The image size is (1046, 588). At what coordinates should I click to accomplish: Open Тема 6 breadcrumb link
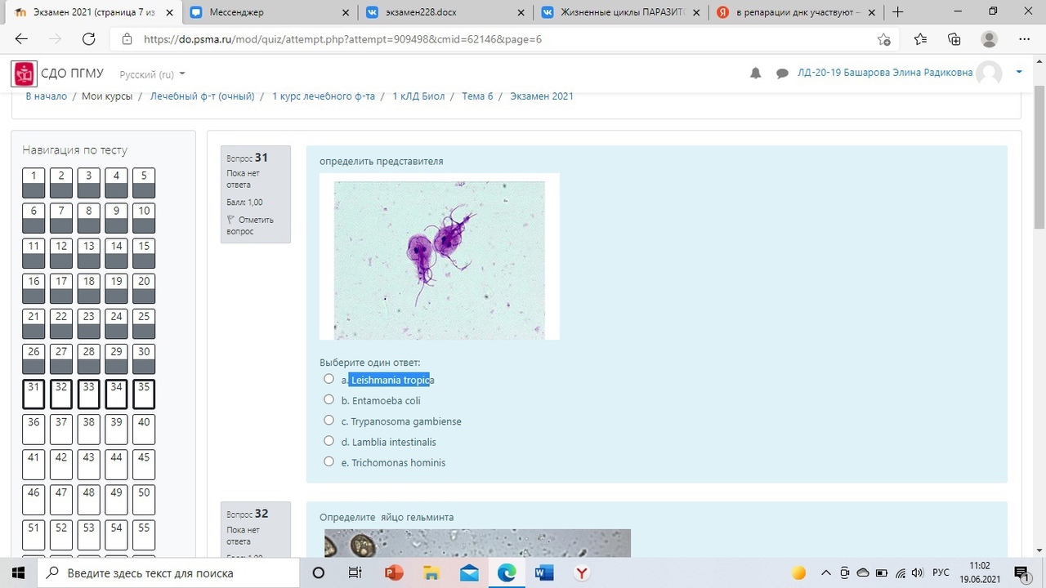pyautogui.click(x=477, y=96)
